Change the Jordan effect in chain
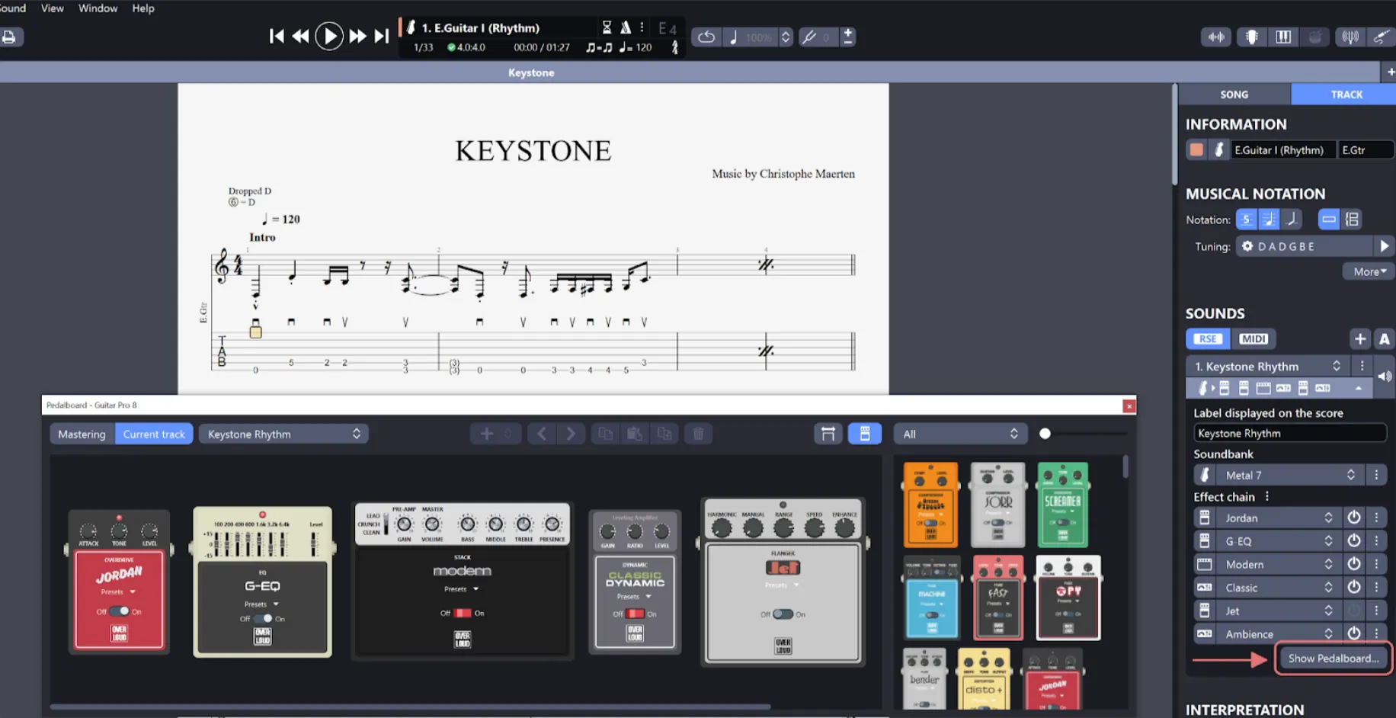The image size is (1396, 718). 1277,518
